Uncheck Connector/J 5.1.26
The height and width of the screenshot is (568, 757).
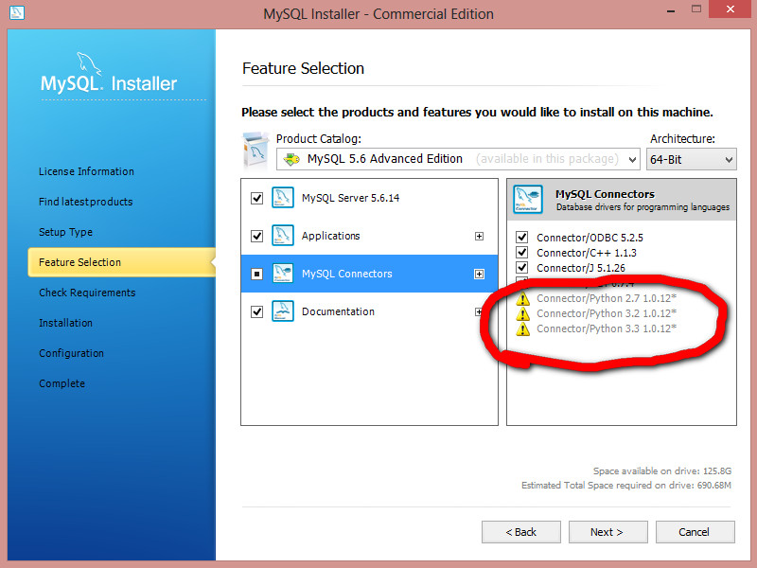[521, 267]
